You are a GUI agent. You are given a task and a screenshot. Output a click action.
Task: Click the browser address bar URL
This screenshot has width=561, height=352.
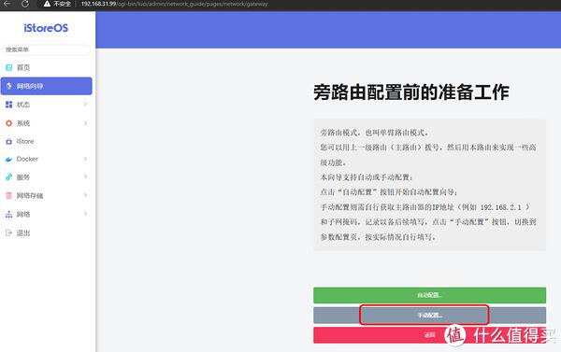pos(175,4)
